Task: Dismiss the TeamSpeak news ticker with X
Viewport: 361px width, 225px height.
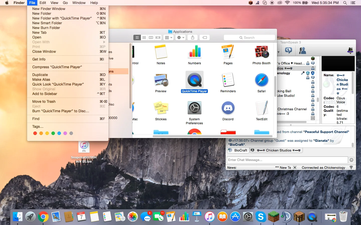Action: point(295,167)
